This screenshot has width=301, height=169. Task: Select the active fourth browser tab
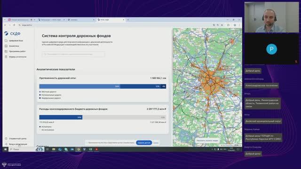[x=111, y=20]
